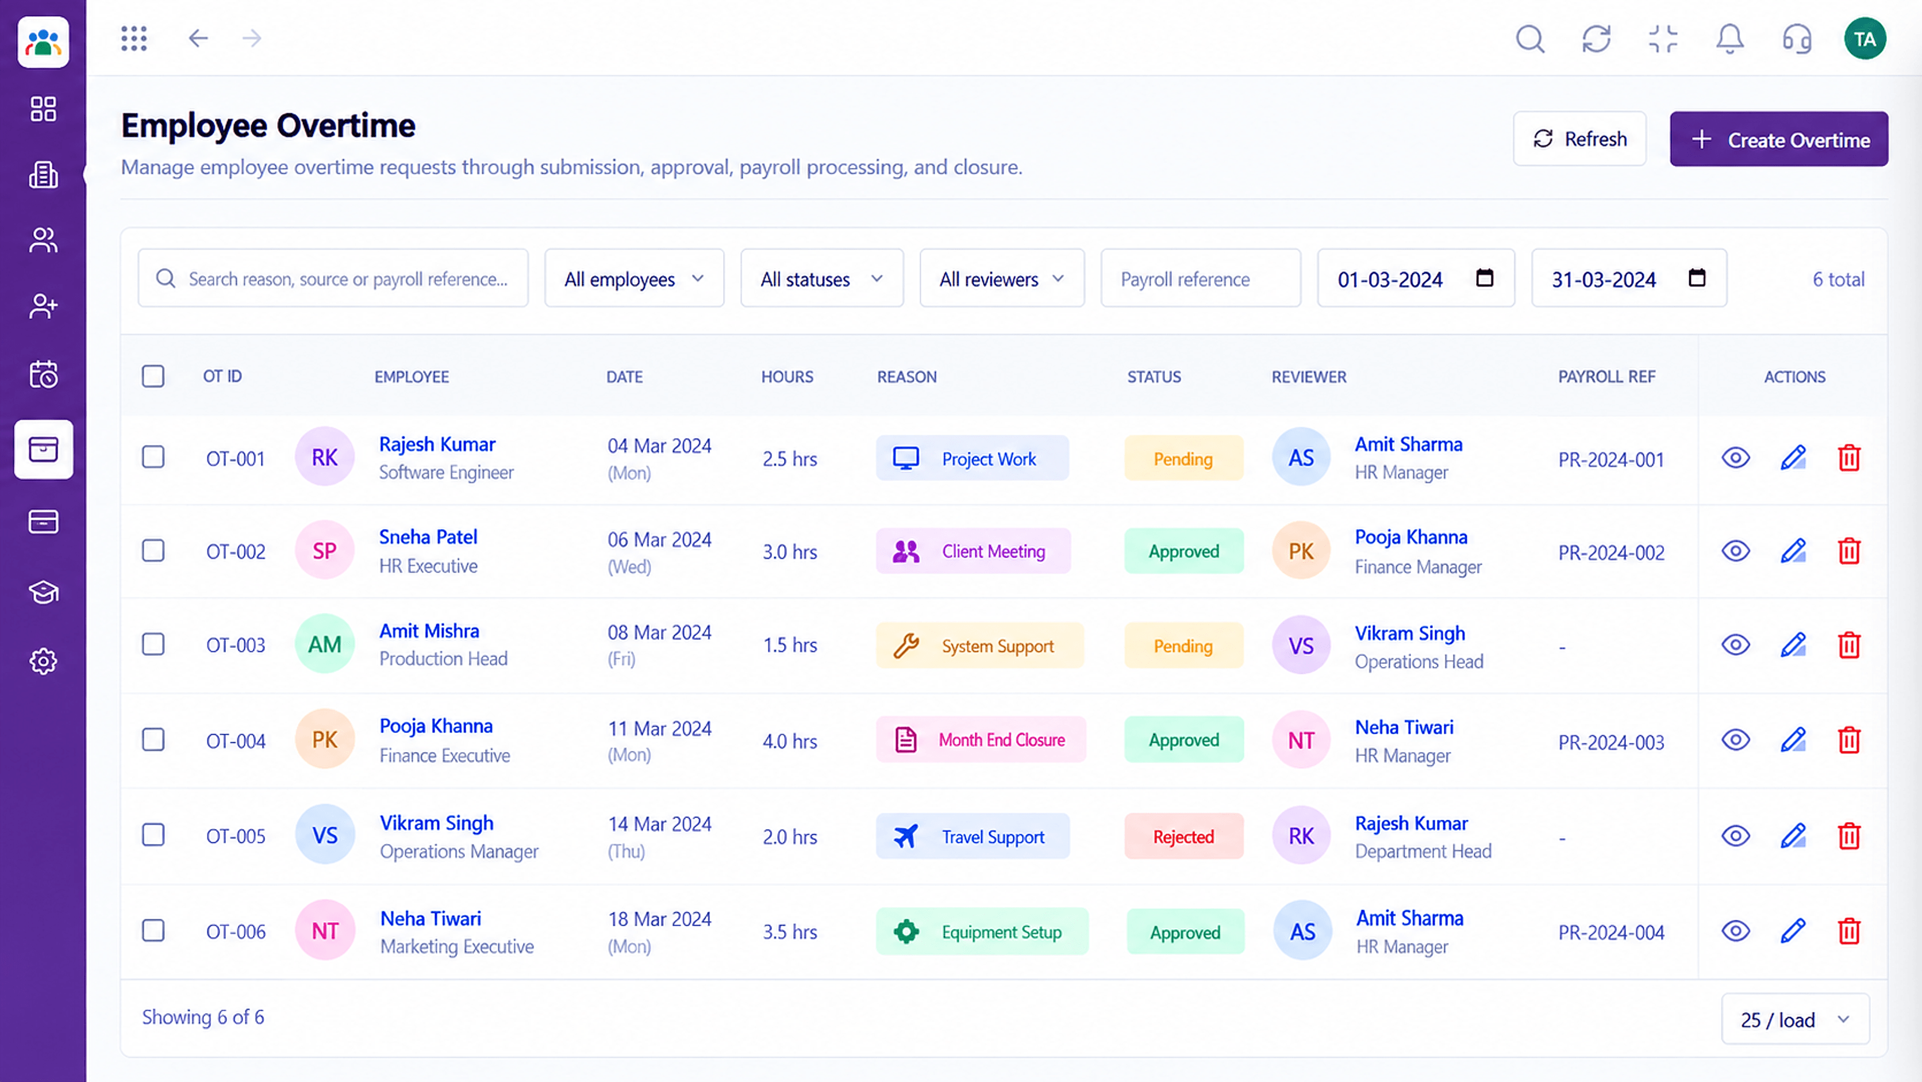The image size is (1922, 1082).
Task: Check the OT-001 row checkbox
Action: coord(153,456)
